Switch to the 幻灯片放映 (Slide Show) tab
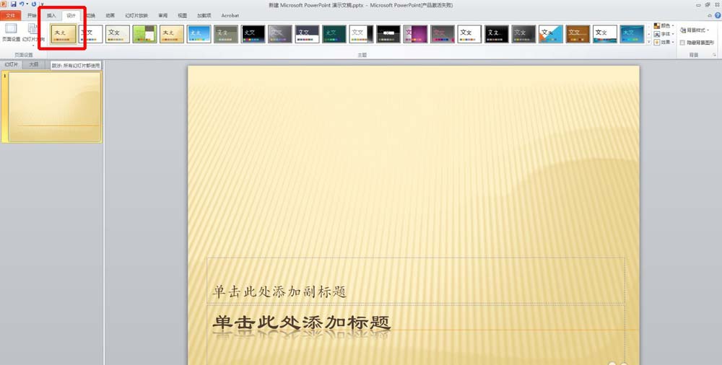This screenshot has height=365, width=722. [136, 16]
